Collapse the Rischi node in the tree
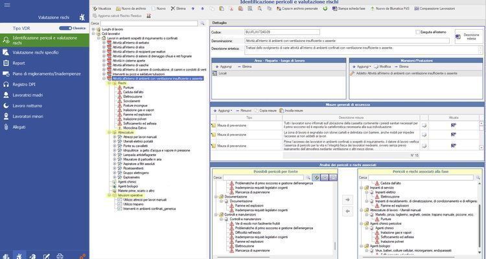The width and height of the screenshot is (486, 259). [x=110, y=83]
